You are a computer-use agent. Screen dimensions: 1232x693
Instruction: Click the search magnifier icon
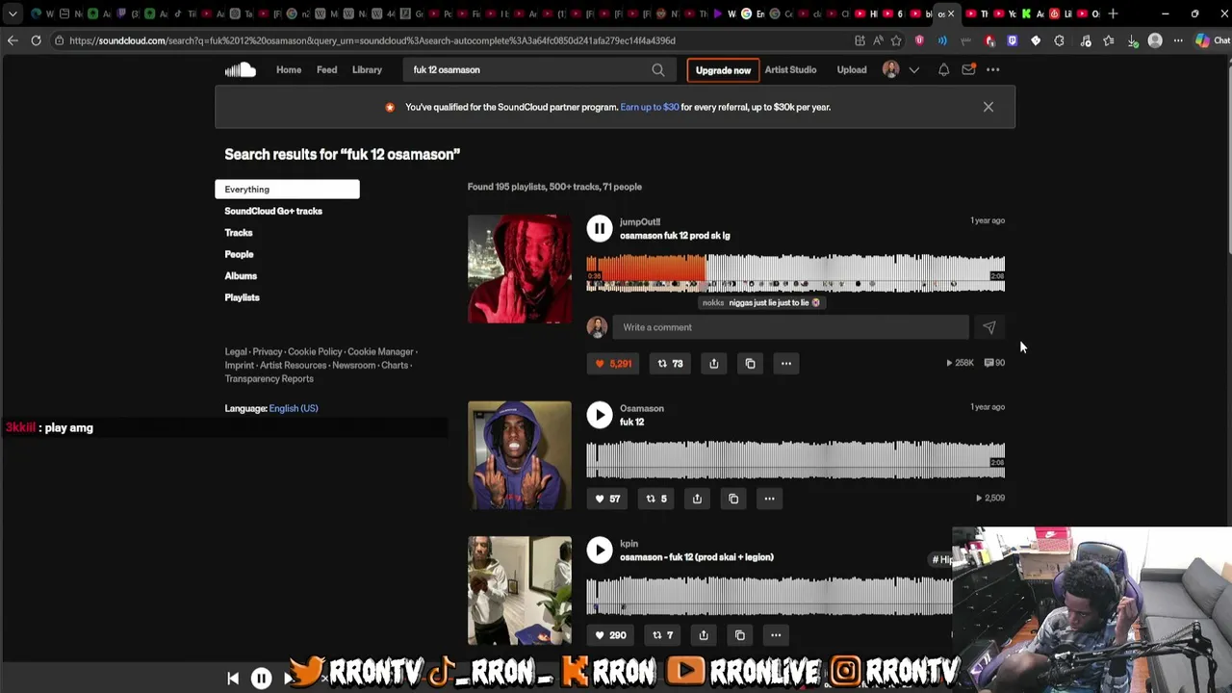(x=658, y=69)
